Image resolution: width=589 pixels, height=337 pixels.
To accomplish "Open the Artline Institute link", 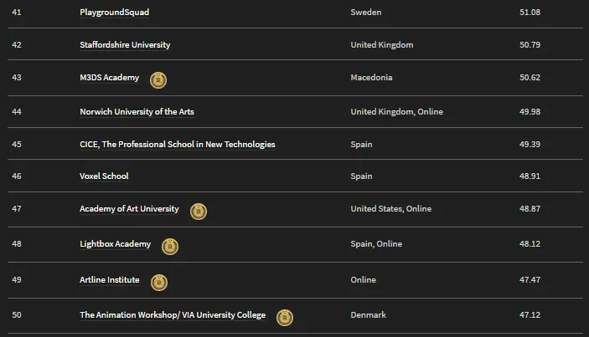I will click(x=109, y=280).
